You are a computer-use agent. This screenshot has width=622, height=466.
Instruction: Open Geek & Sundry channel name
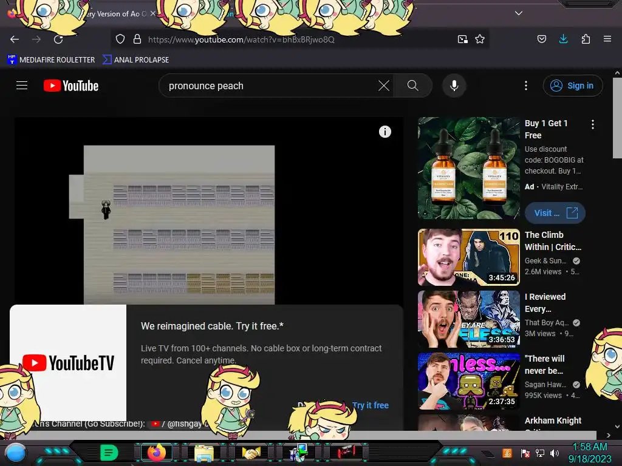(x=545, y=261)
